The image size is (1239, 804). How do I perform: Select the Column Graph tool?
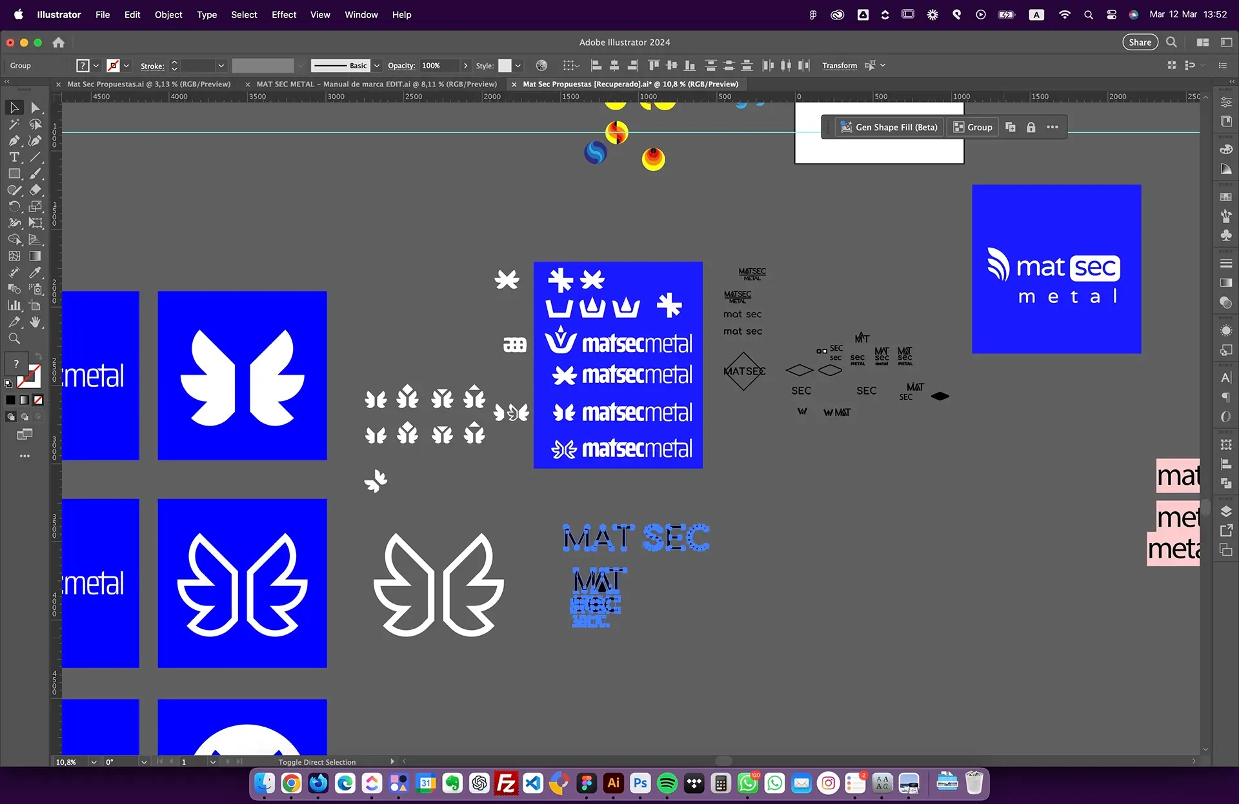pos(14,306)
